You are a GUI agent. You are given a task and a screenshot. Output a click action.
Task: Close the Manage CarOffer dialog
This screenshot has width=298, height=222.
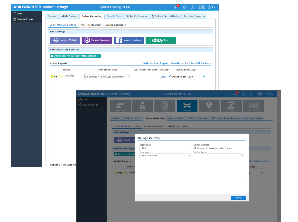(244, 138)
